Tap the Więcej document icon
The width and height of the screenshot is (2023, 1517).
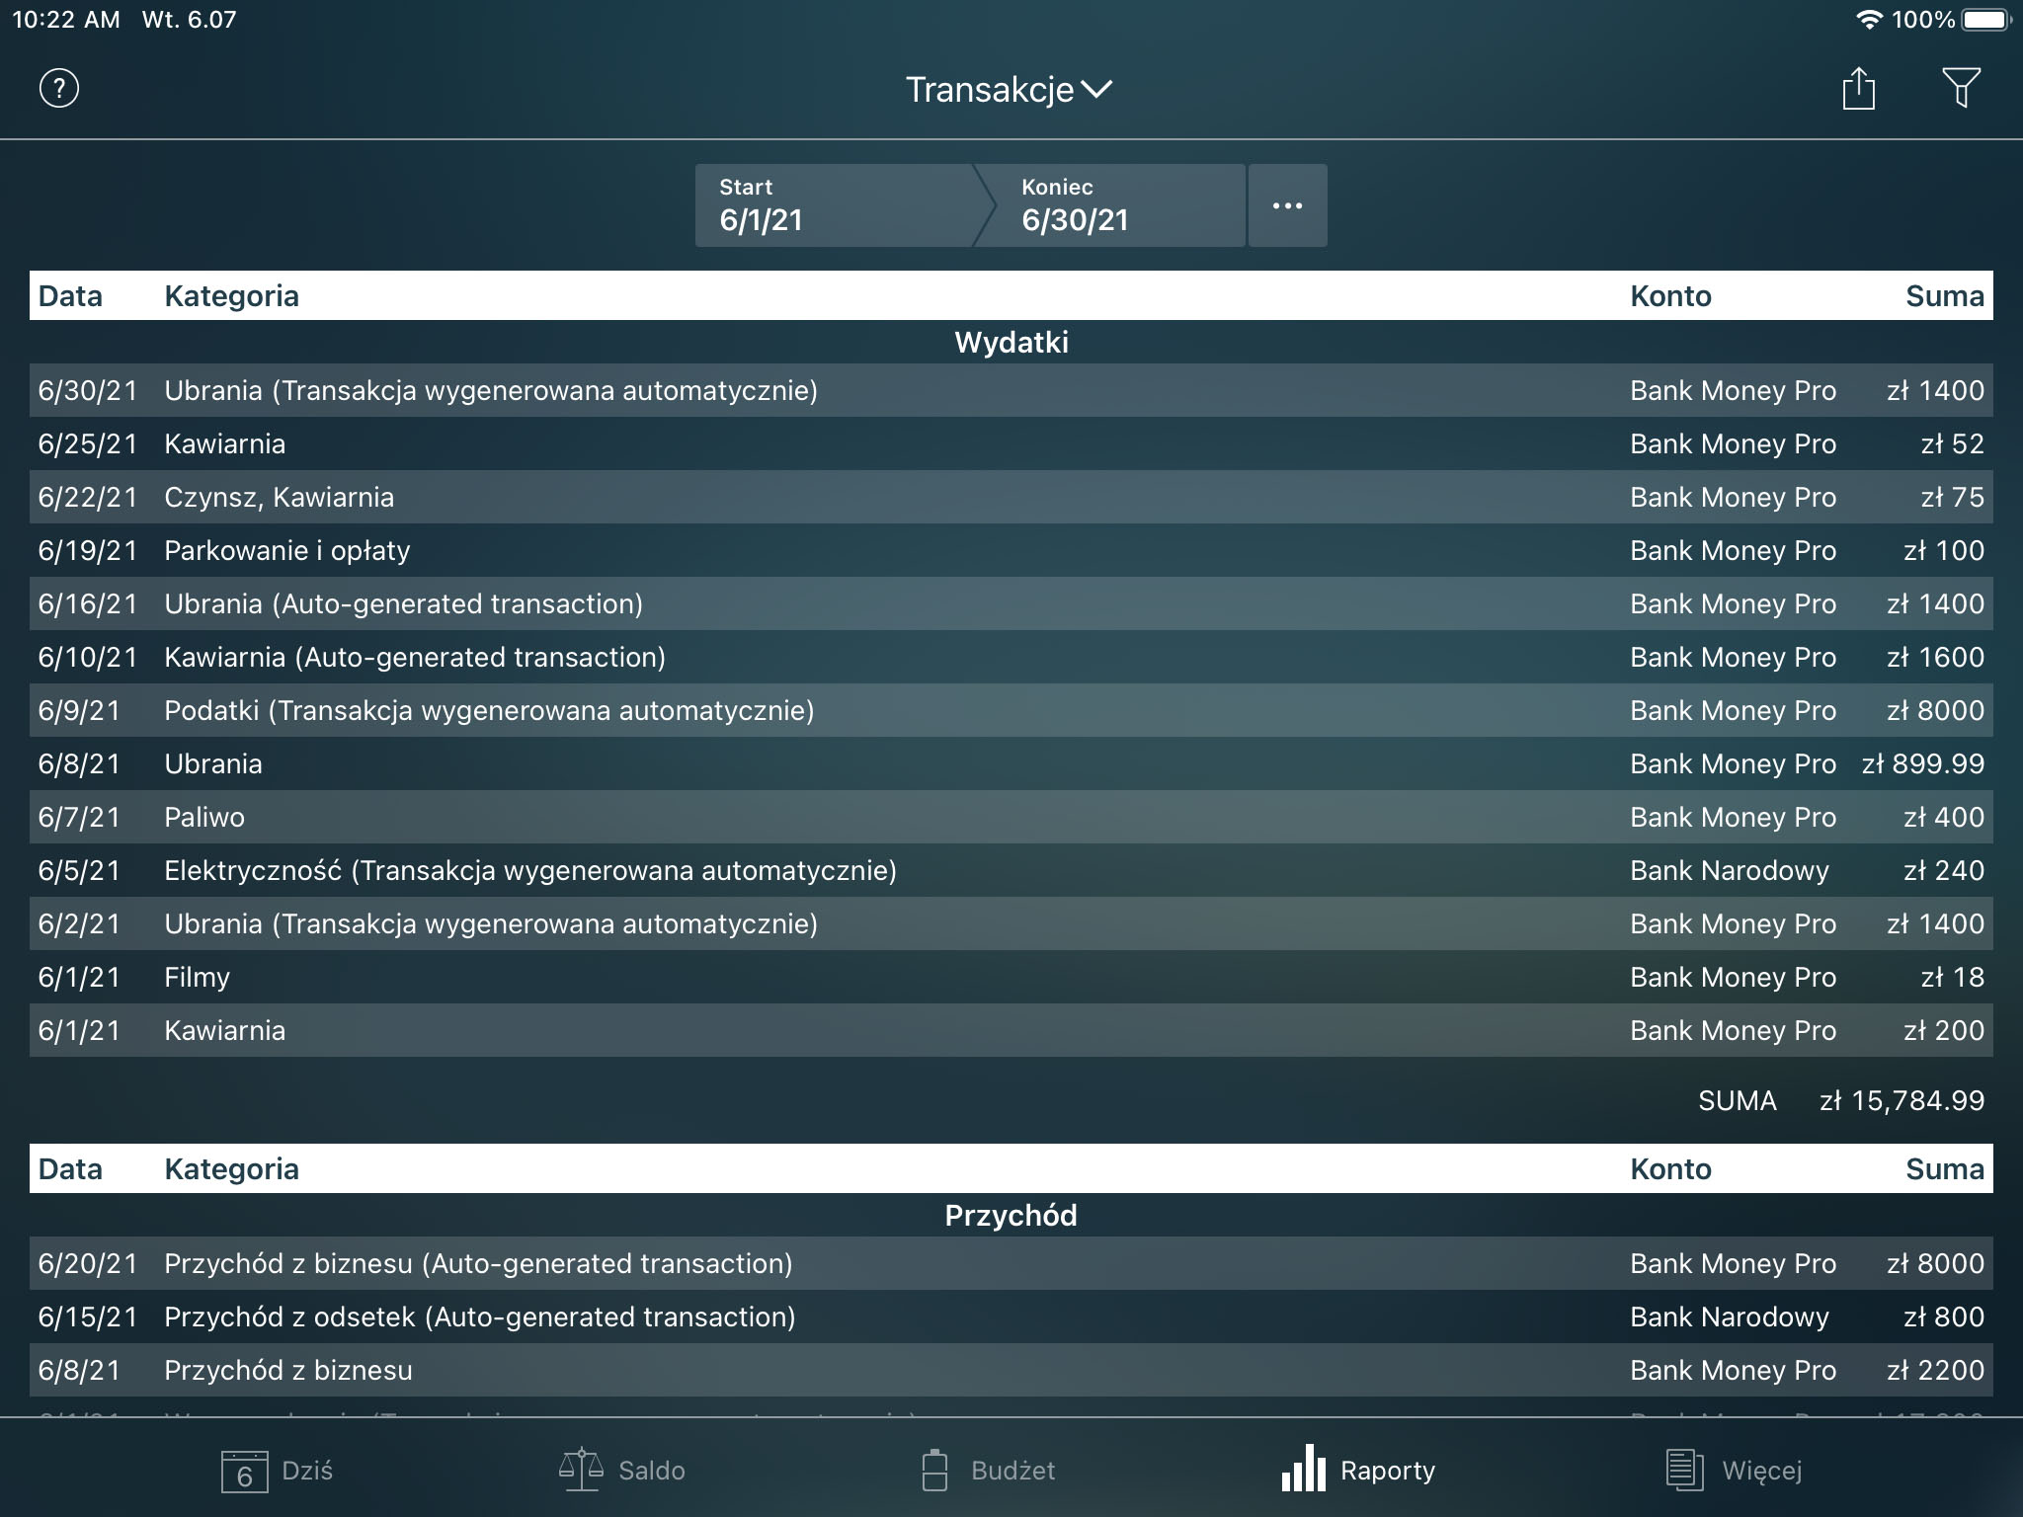pyautogui.click(x=1684, y=1470)
